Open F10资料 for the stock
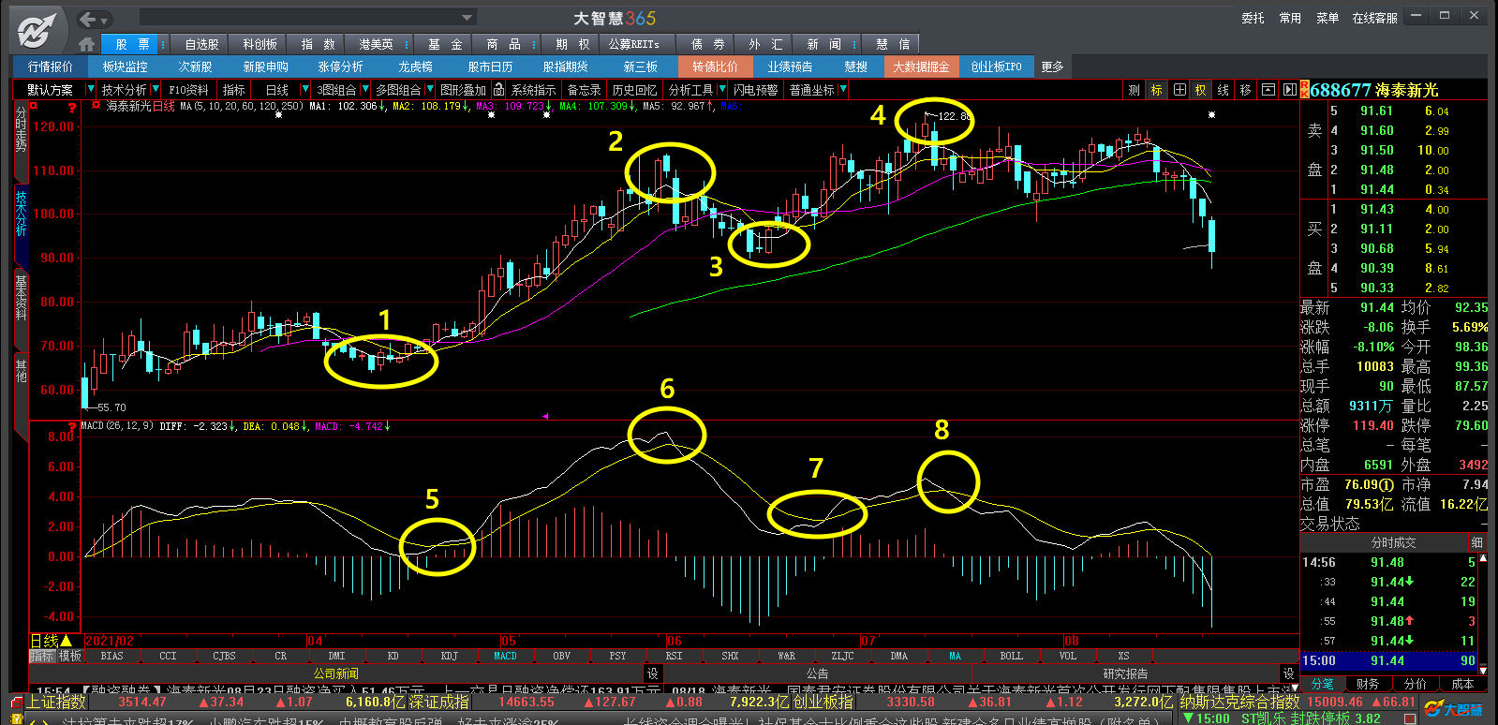The height and width of the screenshot is (725, 1498). (188, 90)
